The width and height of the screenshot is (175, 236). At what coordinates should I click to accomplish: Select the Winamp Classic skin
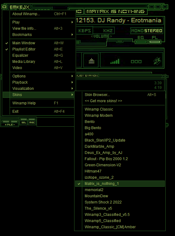click(120, 109)
